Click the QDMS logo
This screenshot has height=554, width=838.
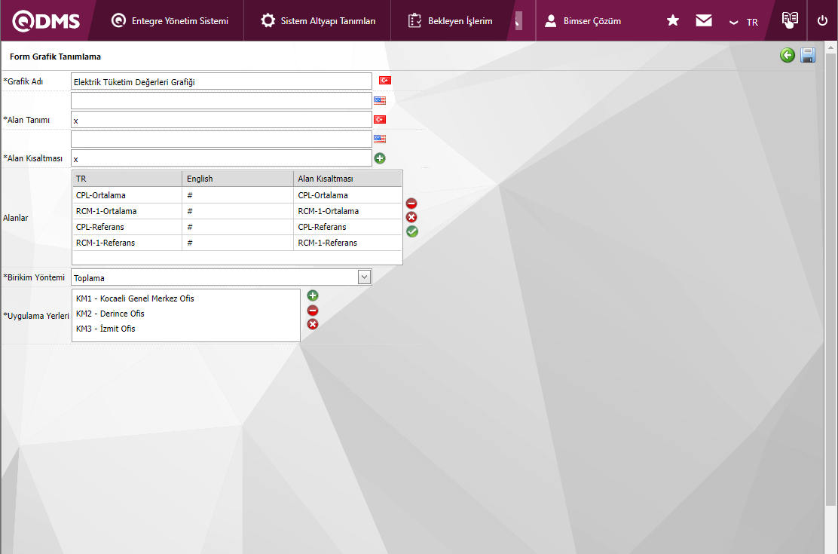tap(46, 21)
